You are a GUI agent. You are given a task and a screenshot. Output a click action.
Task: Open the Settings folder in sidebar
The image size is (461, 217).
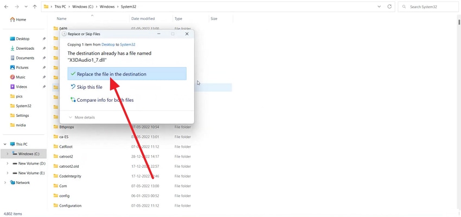pyautogui.click(x=22, y=116)
